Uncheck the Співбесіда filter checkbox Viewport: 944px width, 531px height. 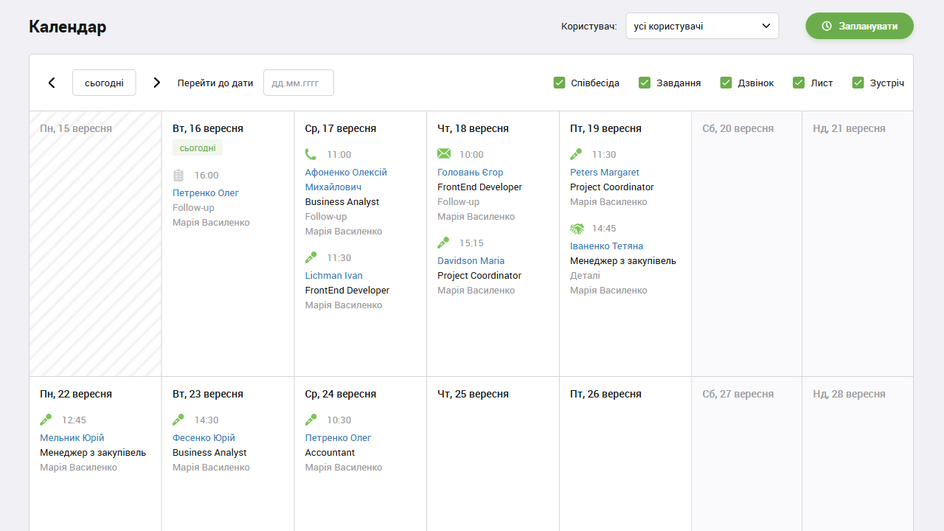point(559,83)
